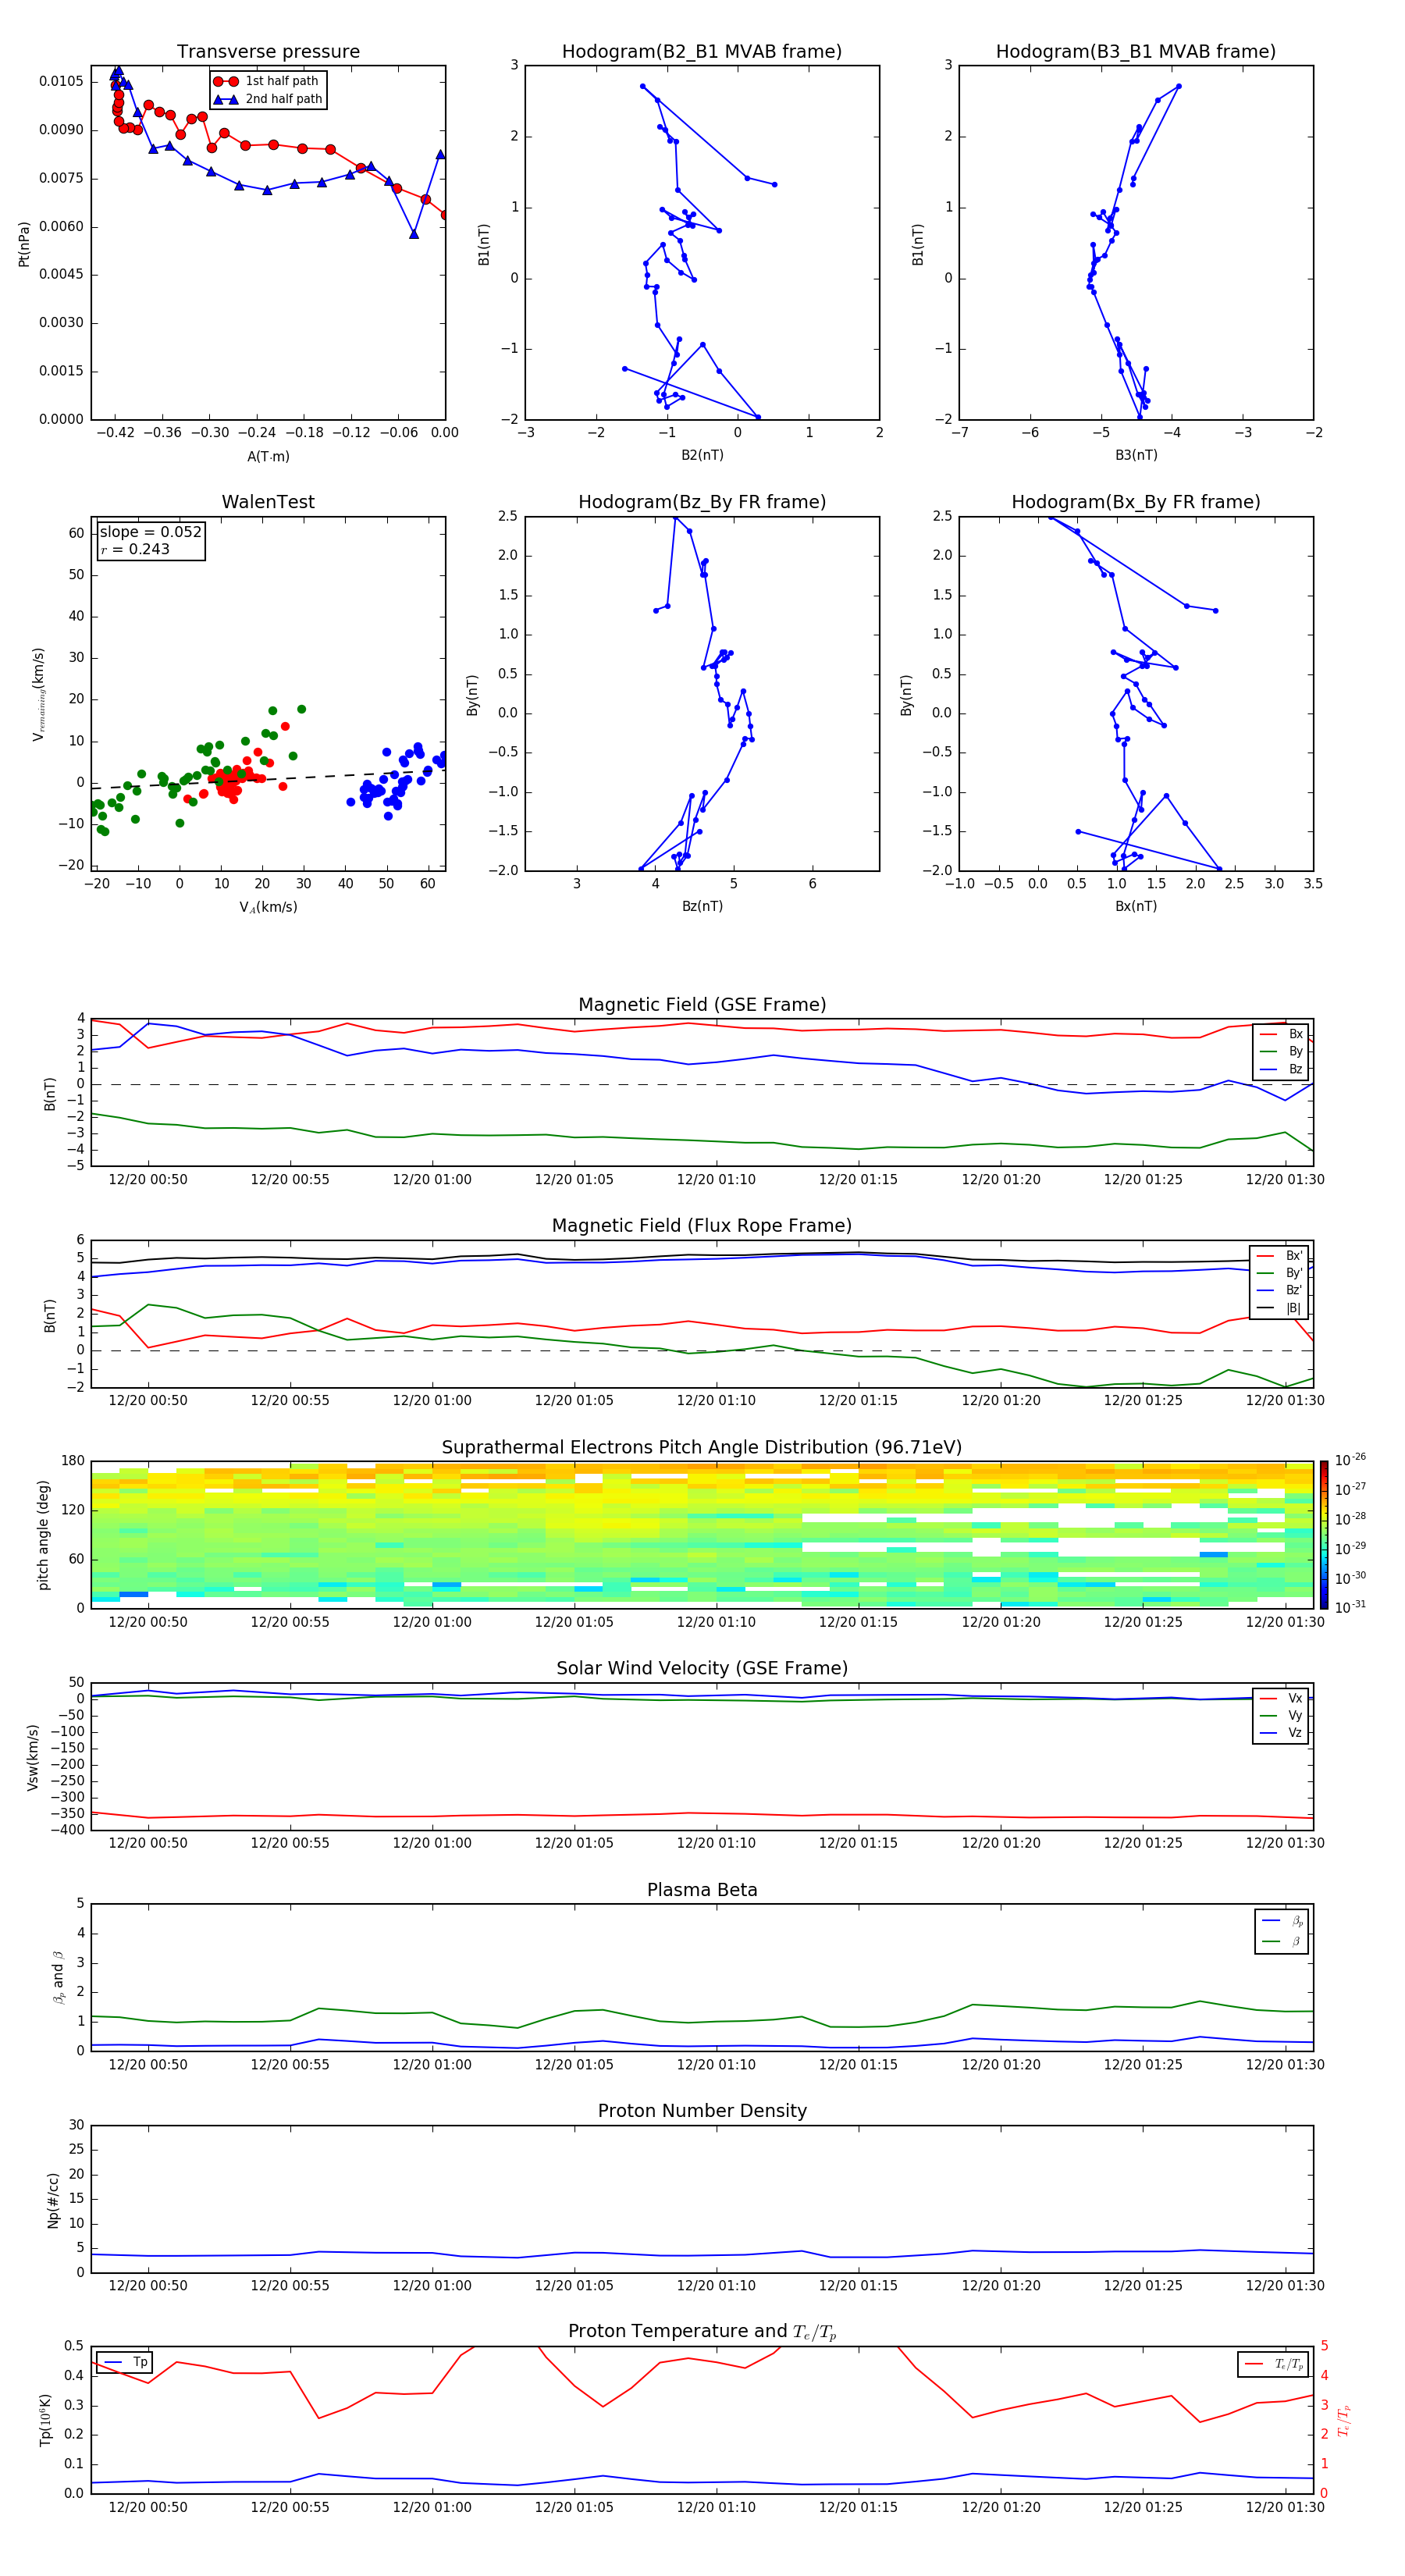Click the 'r = 0.243' annotation

135,549
